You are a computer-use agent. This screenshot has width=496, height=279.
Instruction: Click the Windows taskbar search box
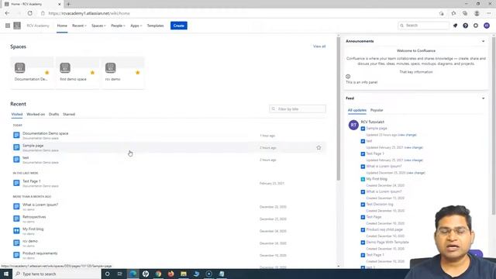point(57,274)
